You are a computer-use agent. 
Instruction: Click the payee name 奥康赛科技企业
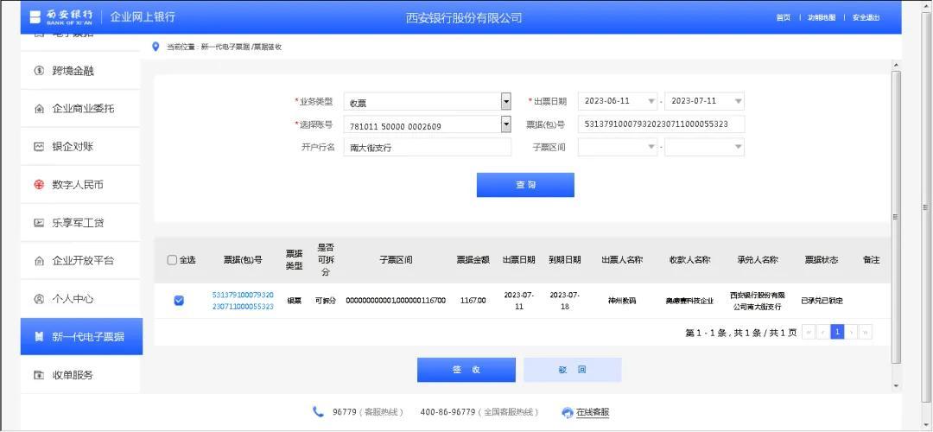coord(689,301)
